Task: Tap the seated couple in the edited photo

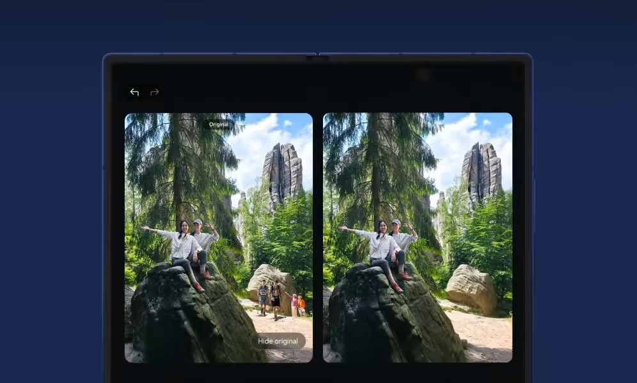Action: pos(389,249)
